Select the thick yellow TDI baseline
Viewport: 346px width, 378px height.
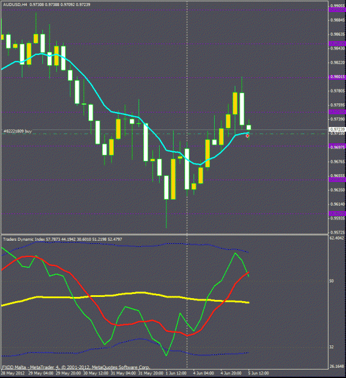tap(125, 294)
